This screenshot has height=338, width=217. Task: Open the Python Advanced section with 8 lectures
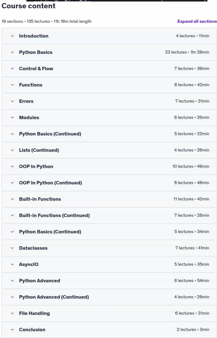(110, 281)
